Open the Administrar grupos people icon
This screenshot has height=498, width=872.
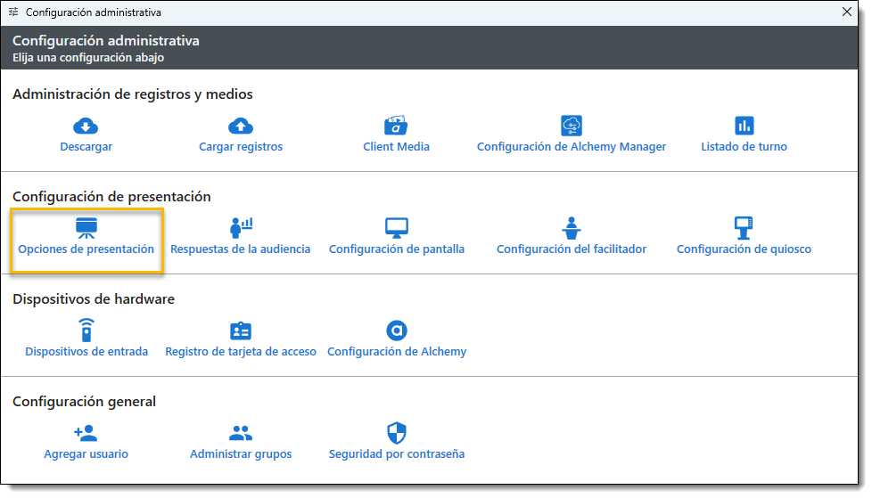point(241,433)
